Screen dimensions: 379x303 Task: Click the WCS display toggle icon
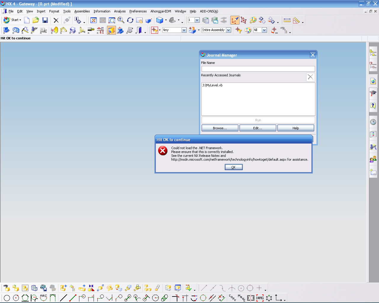pos(235,20)
